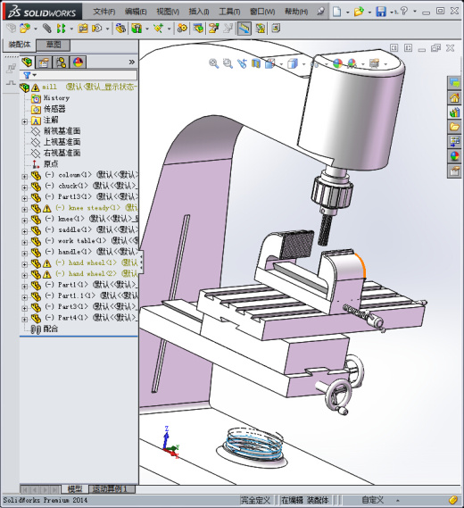Viewport: 464px width, 508px height.
Task: Expand the work table<1> component node
Action: (x=25, y=243)
